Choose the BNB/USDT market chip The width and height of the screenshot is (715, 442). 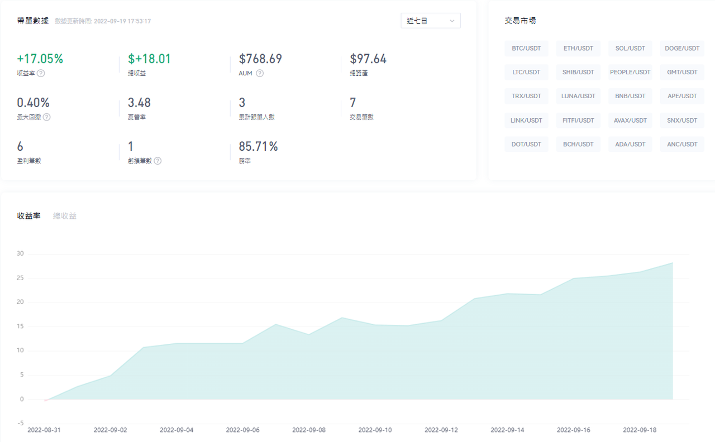click(630, 96)
